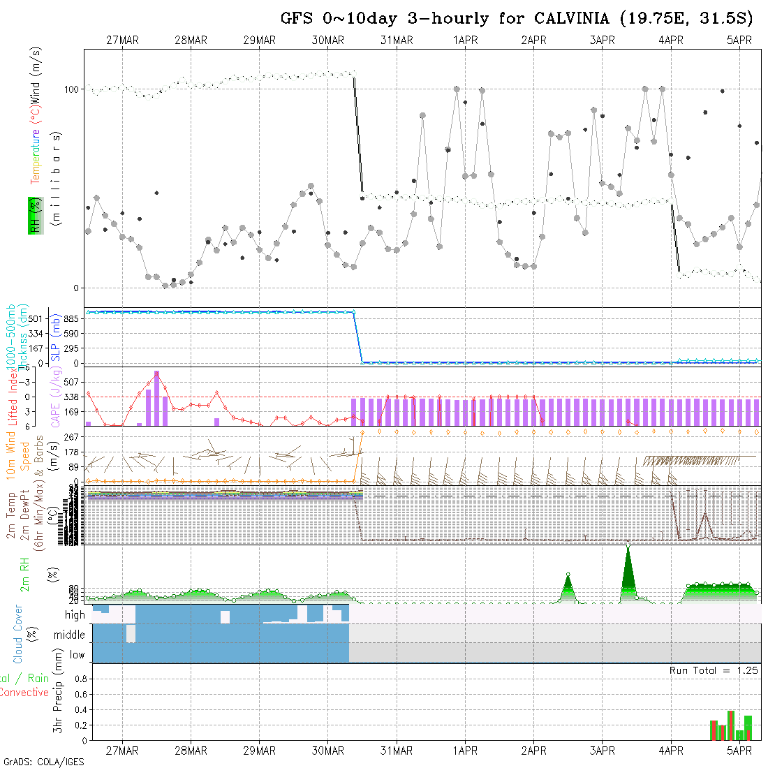
Task: Click the 'high' cloud cover row label
Action: point(75,615)
